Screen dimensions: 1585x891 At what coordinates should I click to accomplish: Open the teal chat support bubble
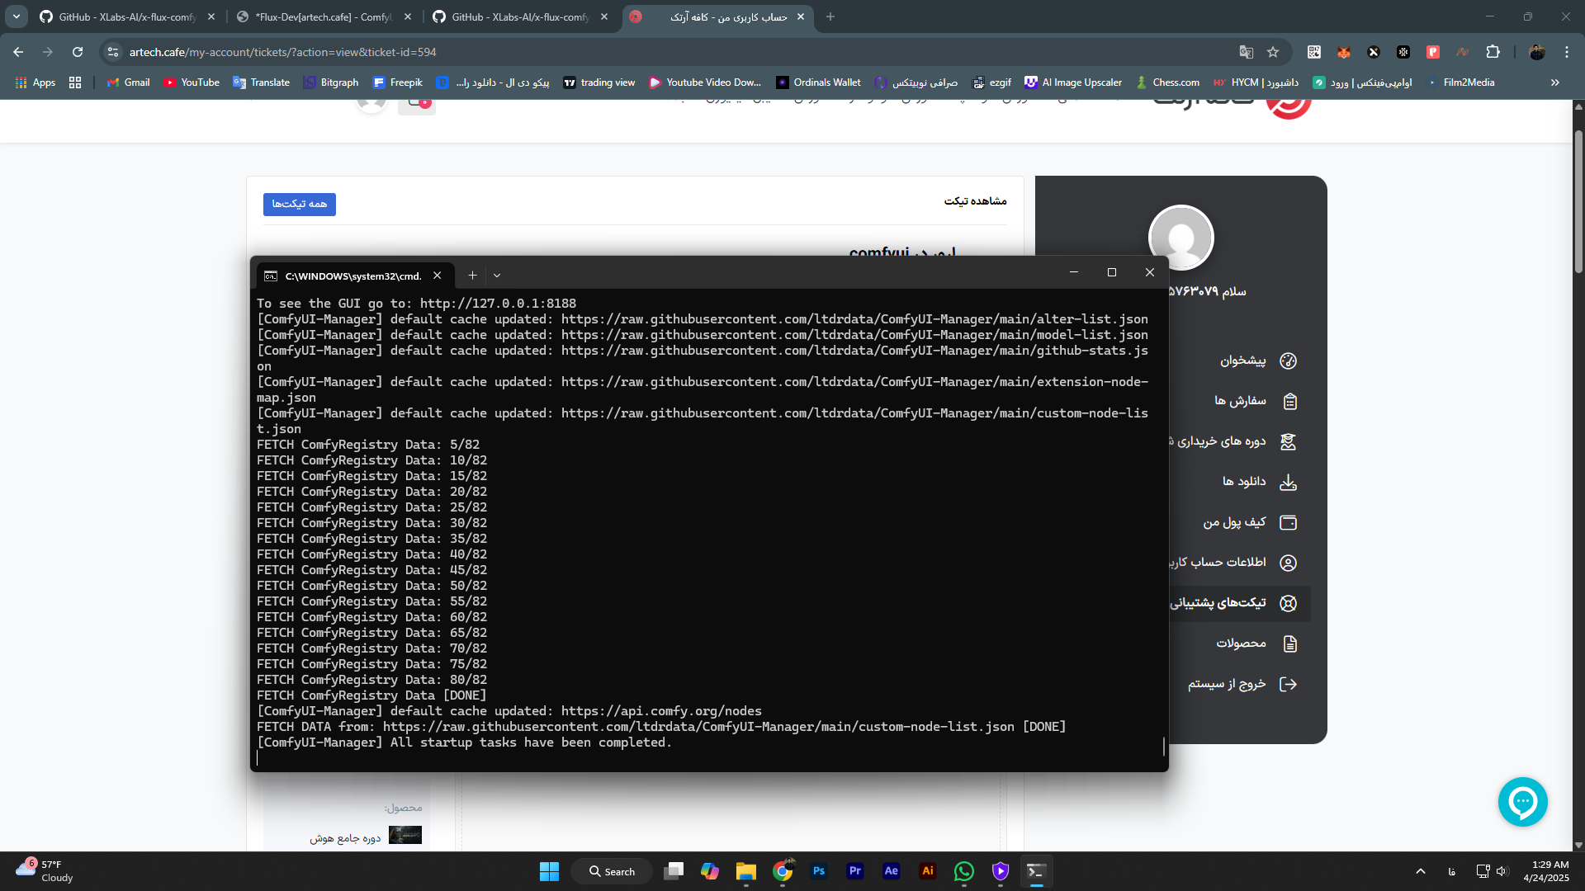[1522, 801]
